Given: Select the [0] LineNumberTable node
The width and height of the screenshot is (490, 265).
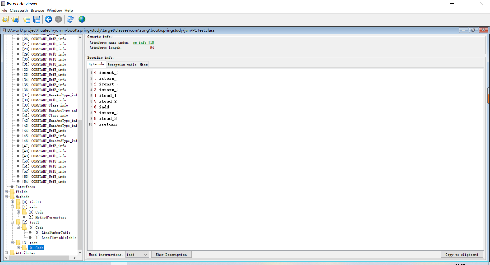Looking at the screenshot, I should (52, 232).
